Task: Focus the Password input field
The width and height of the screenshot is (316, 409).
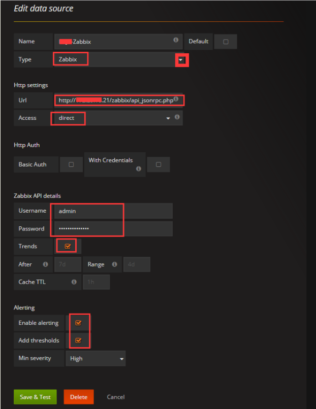Action: (x=113, y=228)
